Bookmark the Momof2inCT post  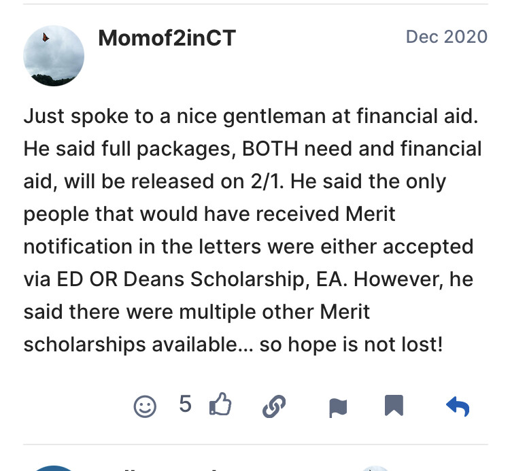394,406
